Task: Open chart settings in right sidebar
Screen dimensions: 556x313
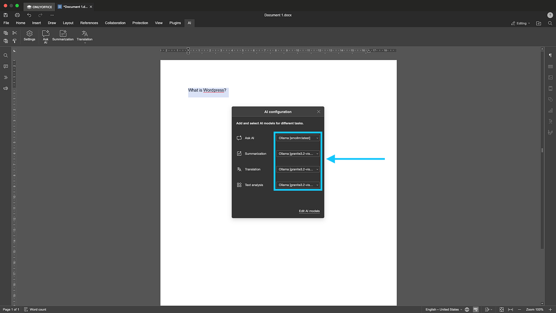Action: tap(550, 110)
